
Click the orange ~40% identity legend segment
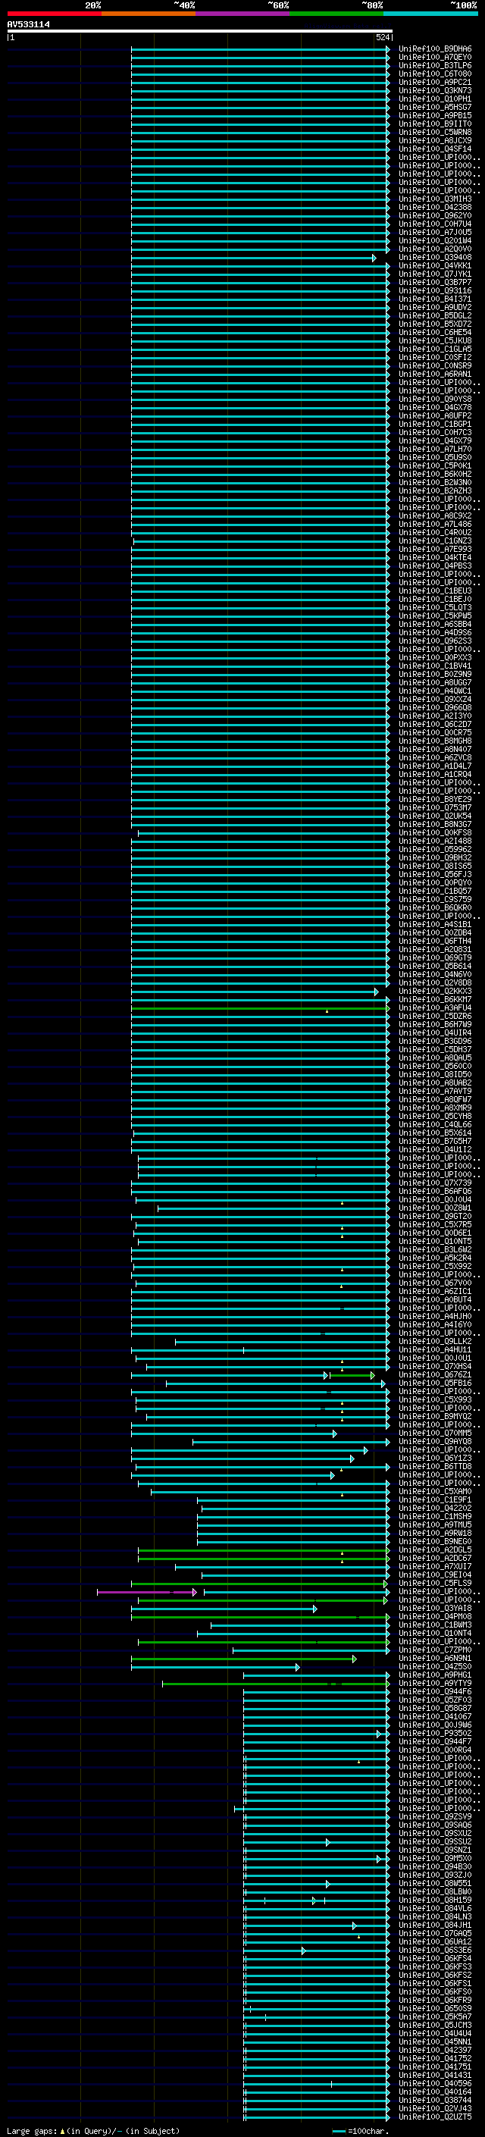[x=149, y=14]
